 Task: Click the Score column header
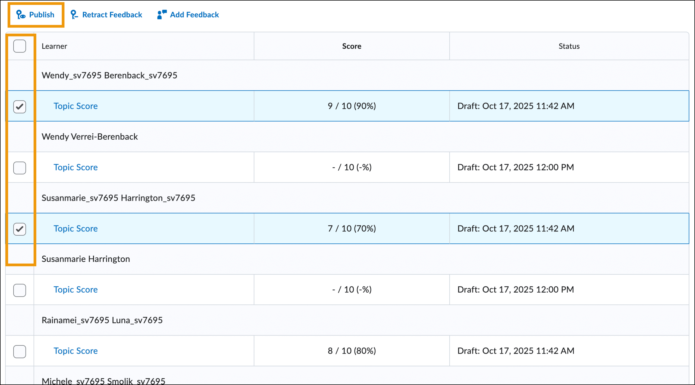click(351, 46)
